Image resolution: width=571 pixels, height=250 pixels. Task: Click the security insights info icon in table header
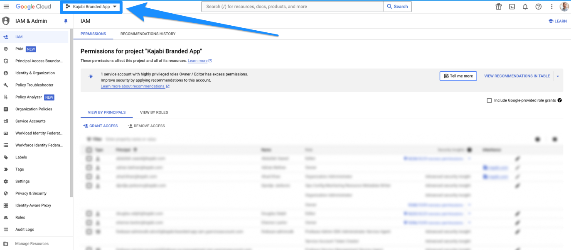pyautogui.click(x=470, y=150)
